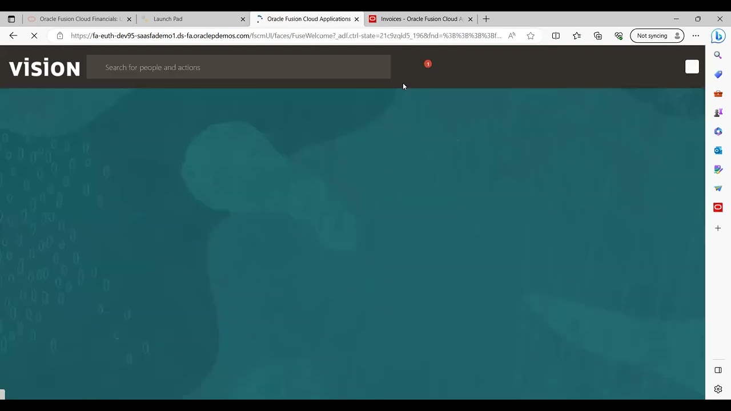Open the Collections icon
Screen dimensions: 731x411
coord(598,35)
